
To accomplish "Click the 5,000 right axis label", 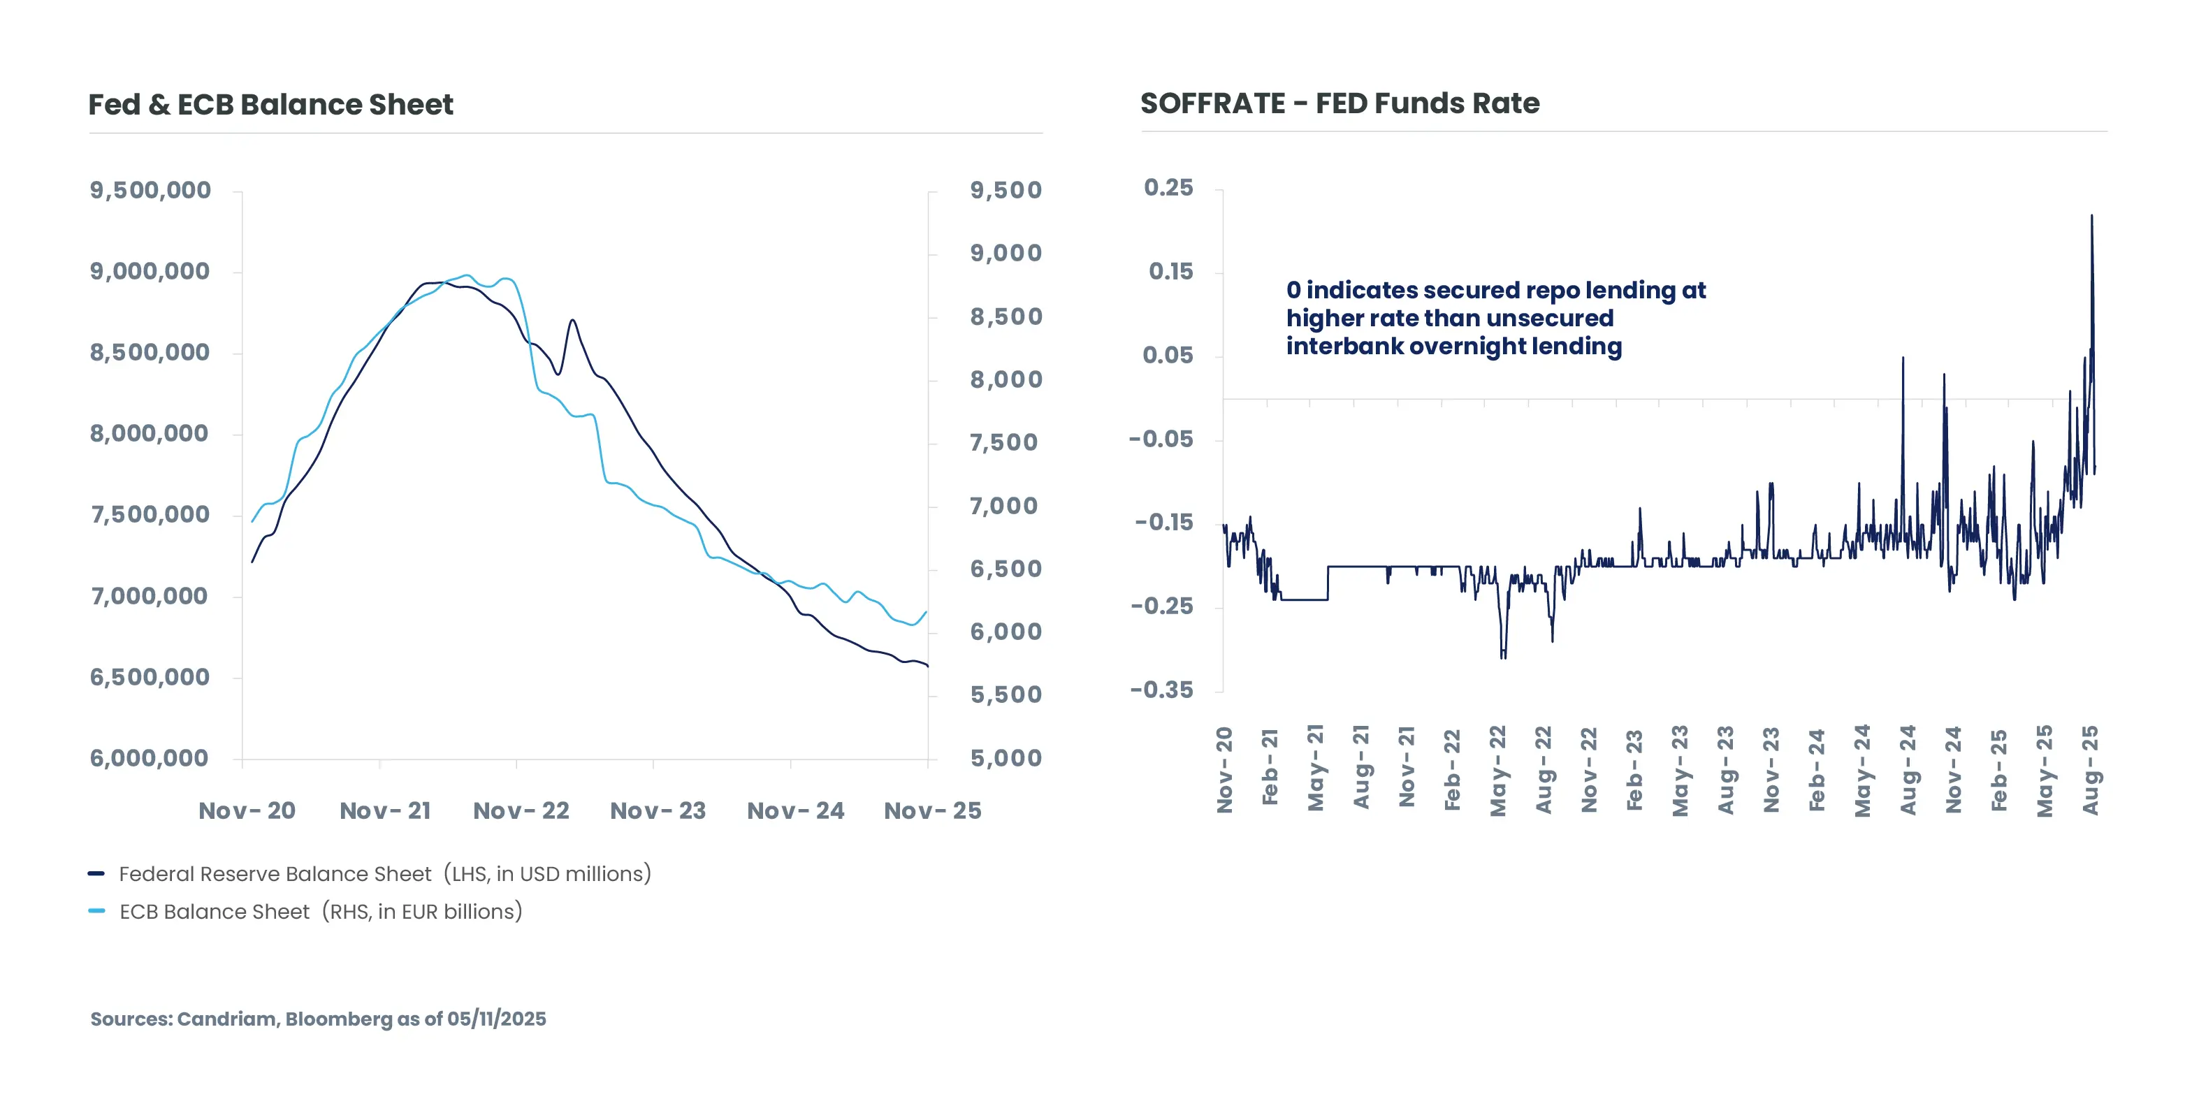I will pyautogui.click(x=1006, y=758).
